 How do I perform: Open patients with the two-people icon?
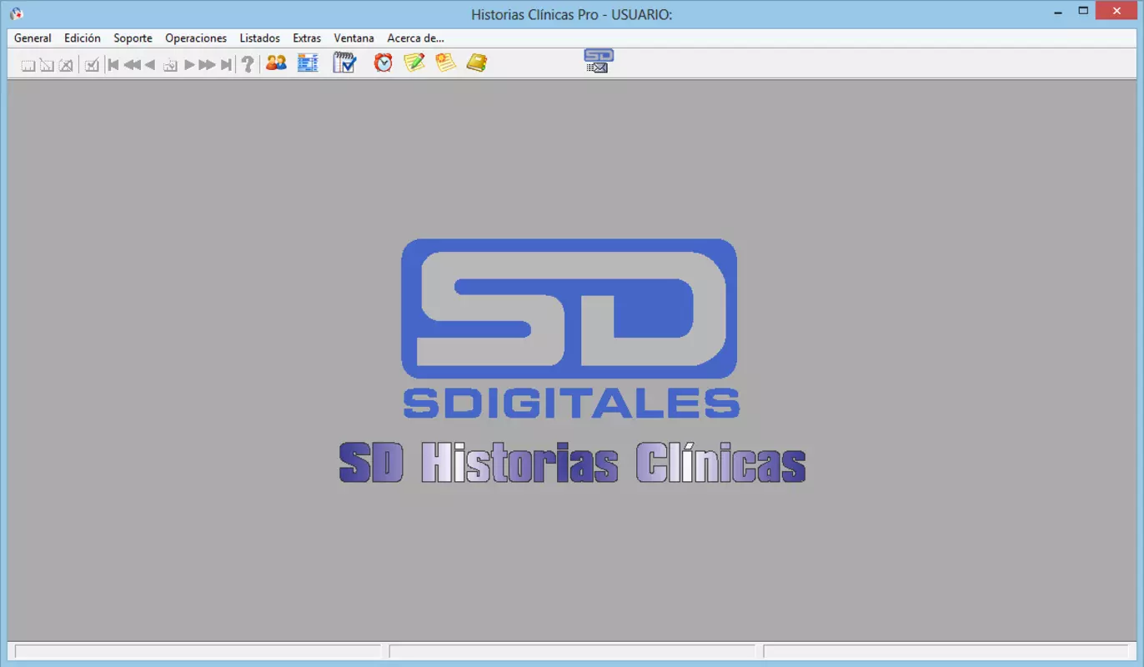coord(276,63)
